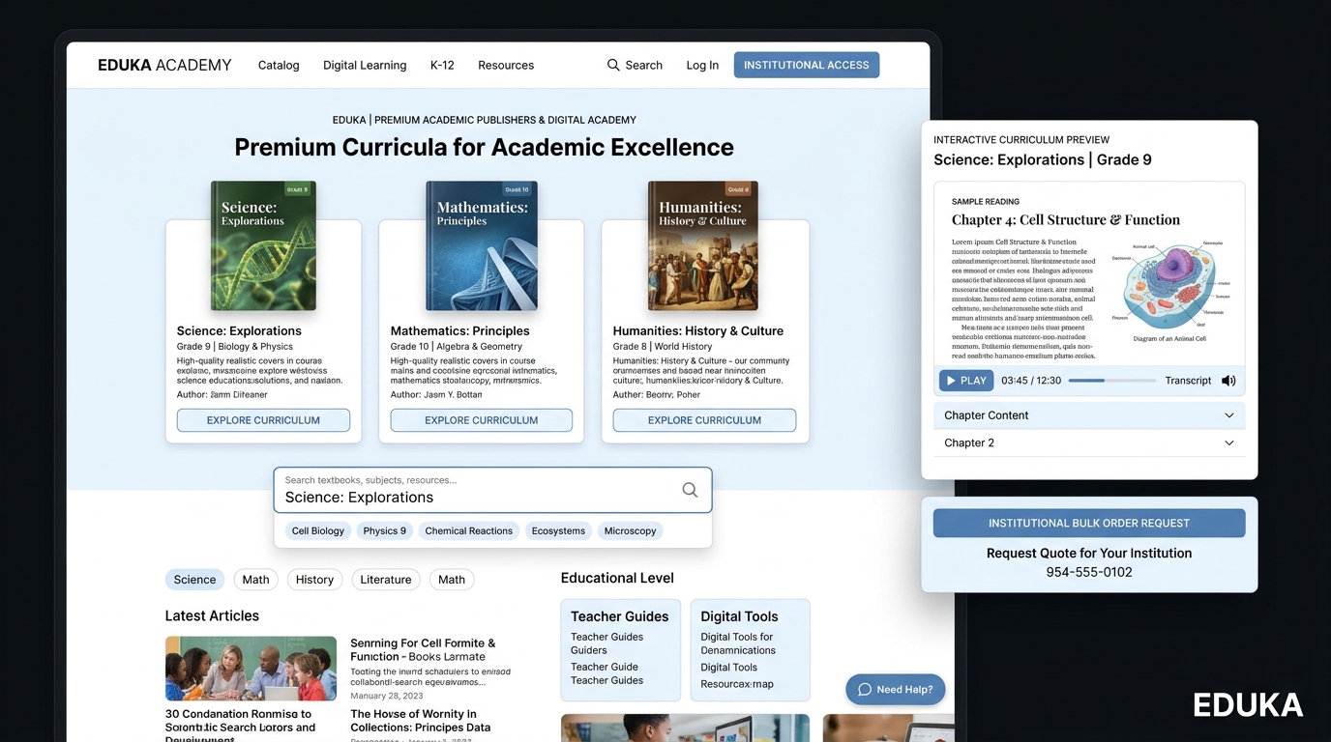This screenshot has height=742, width=1331.
Task: Click the Teacher Guides card heading
Action: coord(620,616)
